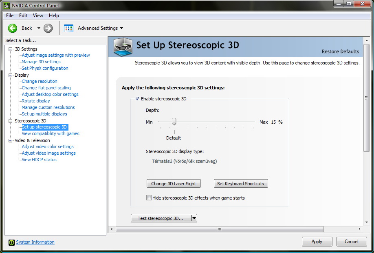Open the Help menu
Screen dimensions: 374x253
(x=54, y=16)
